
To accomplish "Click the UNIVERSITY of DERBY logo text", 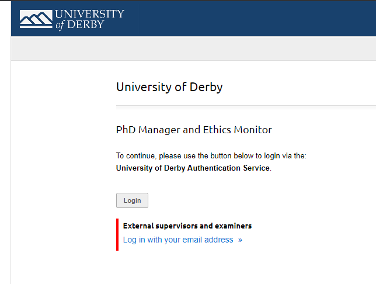I will point(90,20).
